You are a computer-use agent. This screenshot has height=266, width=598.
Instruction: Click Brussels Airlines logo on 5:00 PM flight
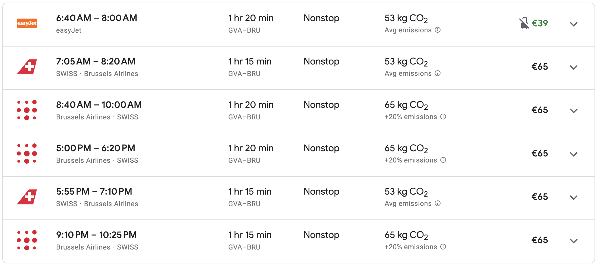(x=27, y=154)
